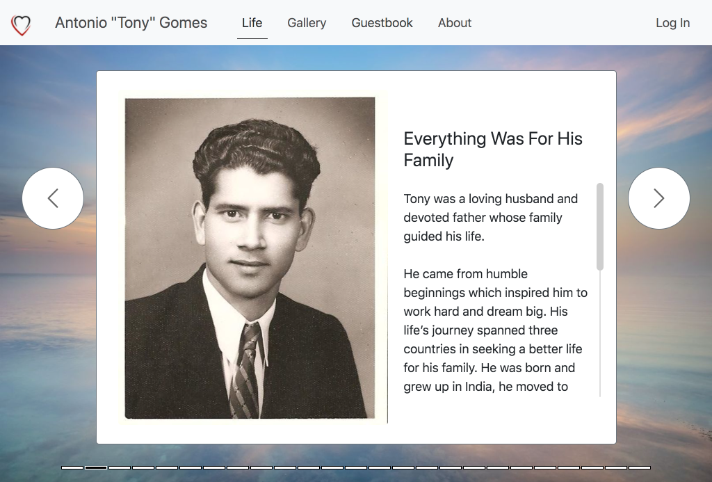Select the fourth slide indicator bar
Screen dimensions: 712x482
tap(143, 467)
